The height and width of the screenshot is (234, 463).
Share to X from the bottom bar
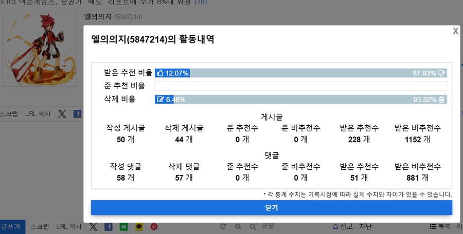point(93,227)
